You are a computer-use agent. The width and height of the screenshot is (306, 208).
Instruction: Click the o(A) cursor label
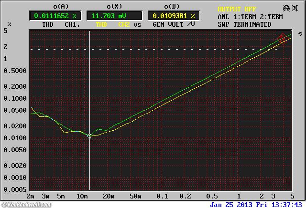61,6
